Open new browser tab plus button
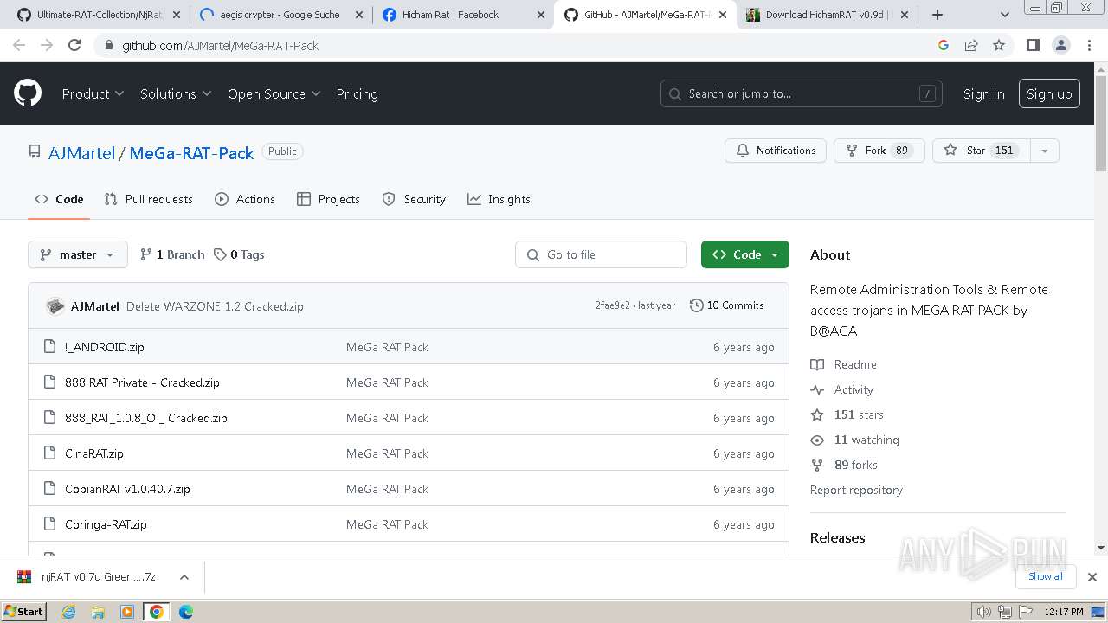The width and height of the screenshot is (1108, 623). point(937,15)
